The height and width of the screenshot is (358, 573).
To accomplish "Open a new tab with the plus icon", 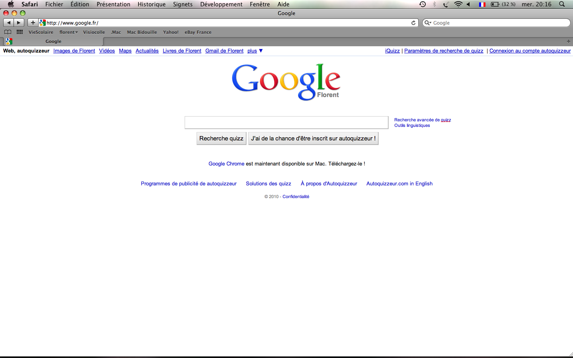I will (568, 41).
